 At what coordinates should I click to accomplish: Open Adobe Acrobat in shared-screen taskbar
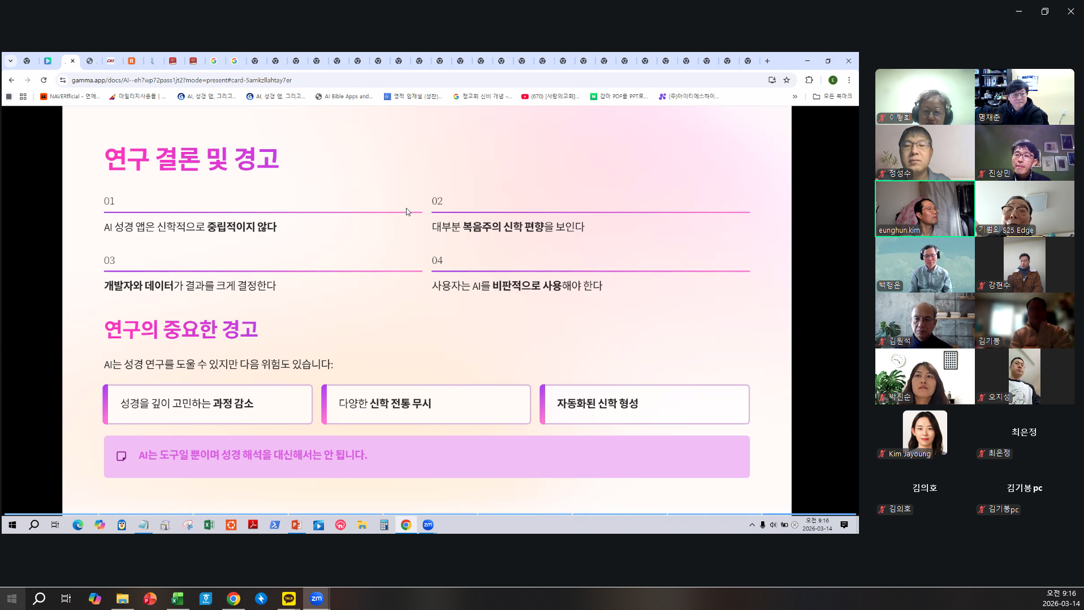(x=253, y=525)
